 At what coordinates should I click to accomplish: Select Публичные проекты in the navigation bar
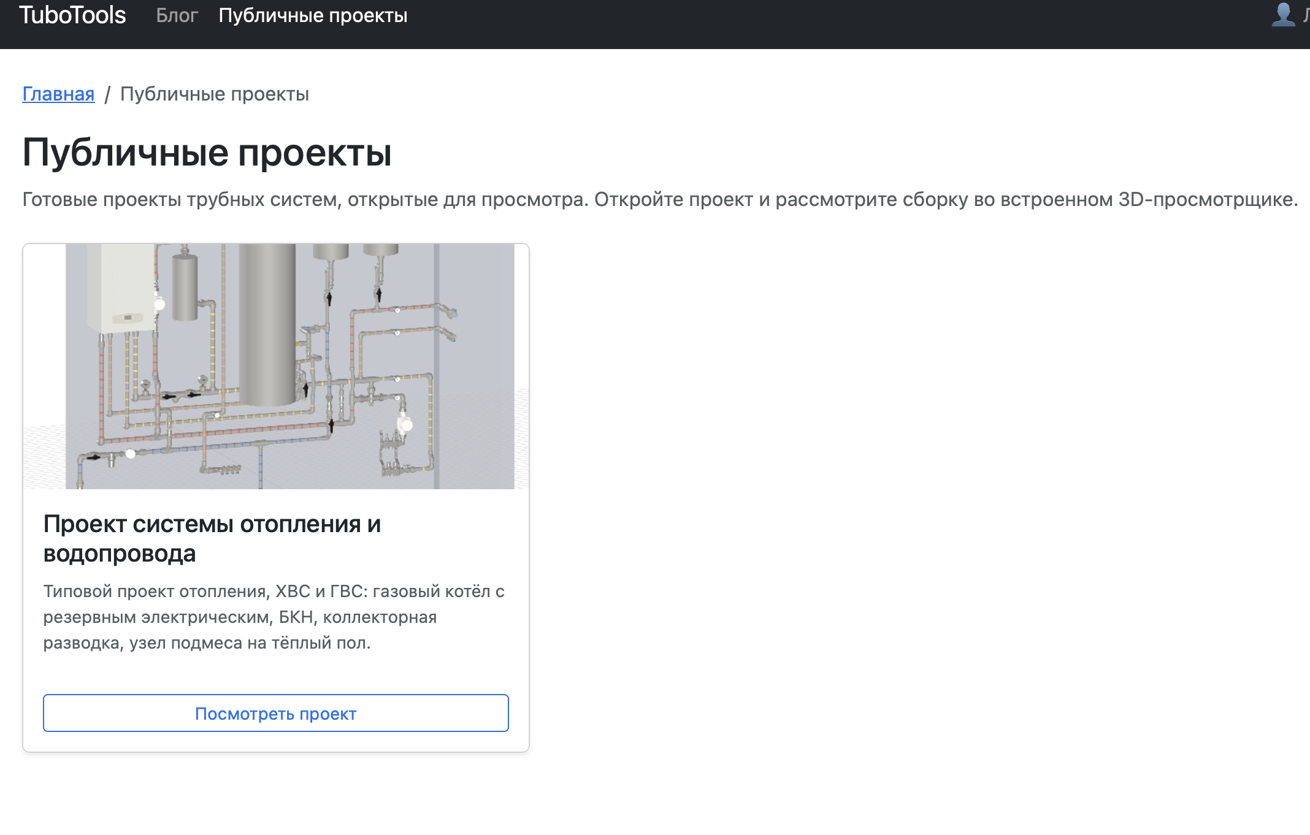point(313,15)
